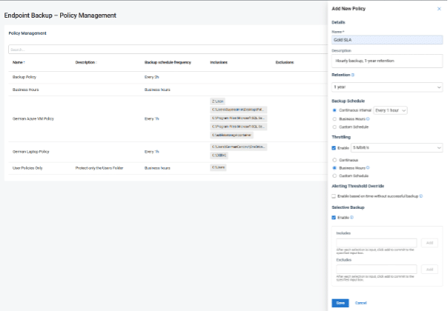Click Add button next to Excludes field
Viewport: 448px width, 311px height.
tap(429, 270)
